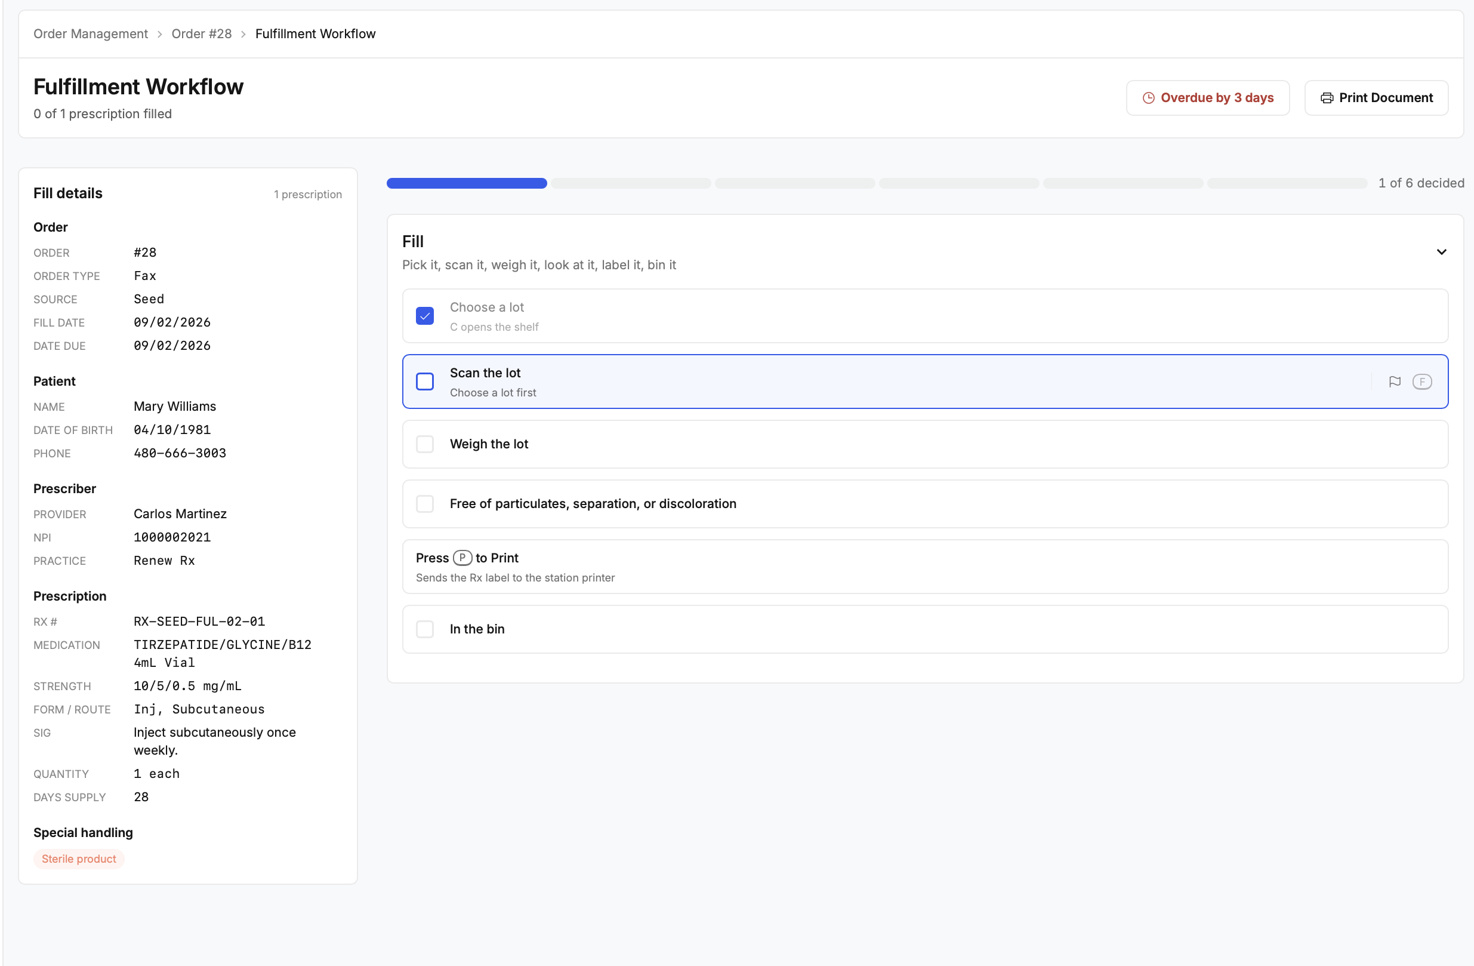1474x966 pixels.
Task: Click the printer icon in Print Document
Action: pos(1327,98)
